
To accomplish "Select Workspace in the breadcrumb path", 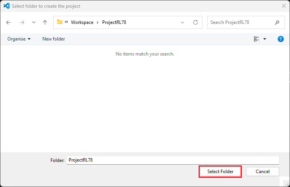I will [x=82, y=22].
